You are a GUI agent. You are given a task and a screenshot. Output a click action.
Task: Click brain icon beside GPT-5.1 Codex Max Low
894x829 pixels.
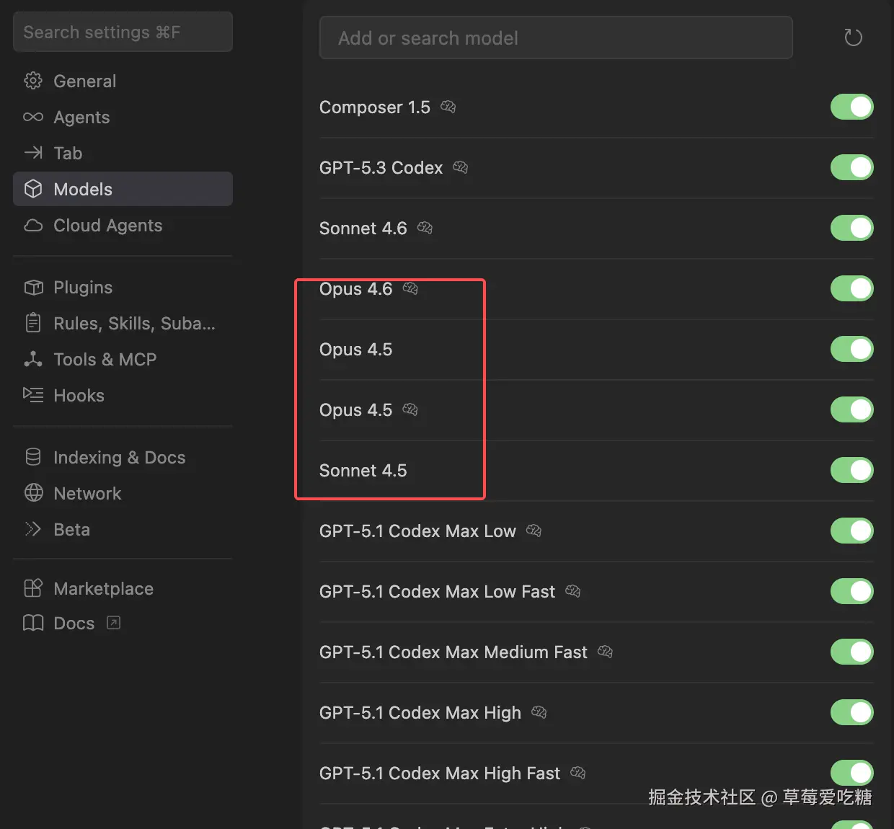534,531
